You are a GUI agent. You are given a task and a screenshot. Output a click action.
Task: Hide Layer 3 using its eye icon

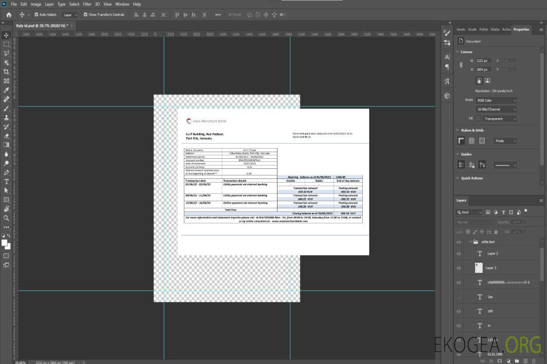(x=459, y=268)
